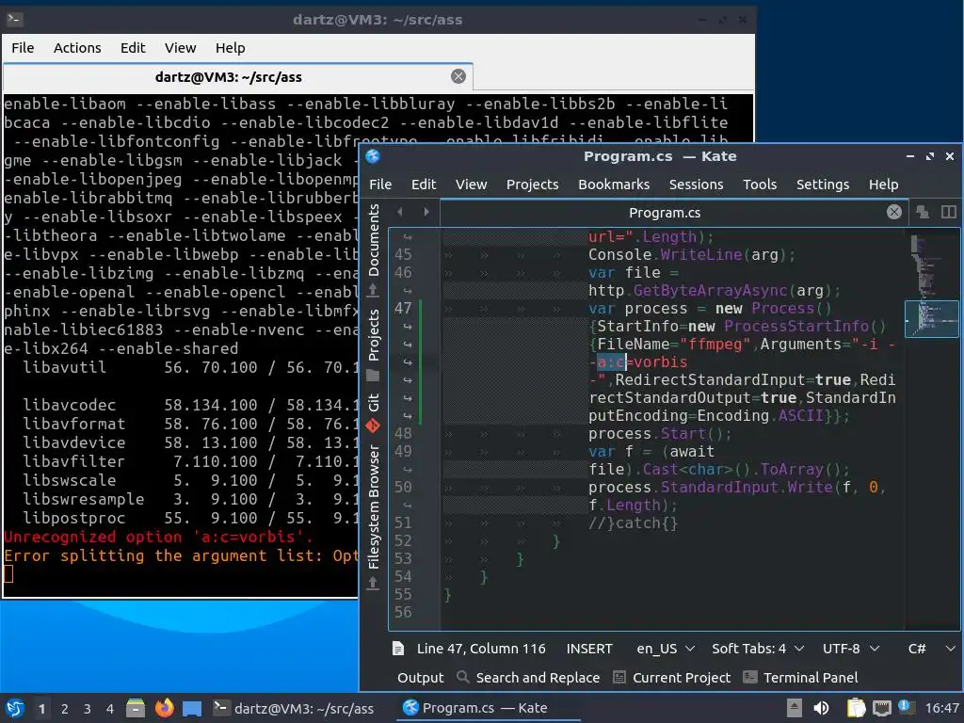Click the Line 47, Column 116 status entry
Screen dimensions: 964x723
point(481,649)
